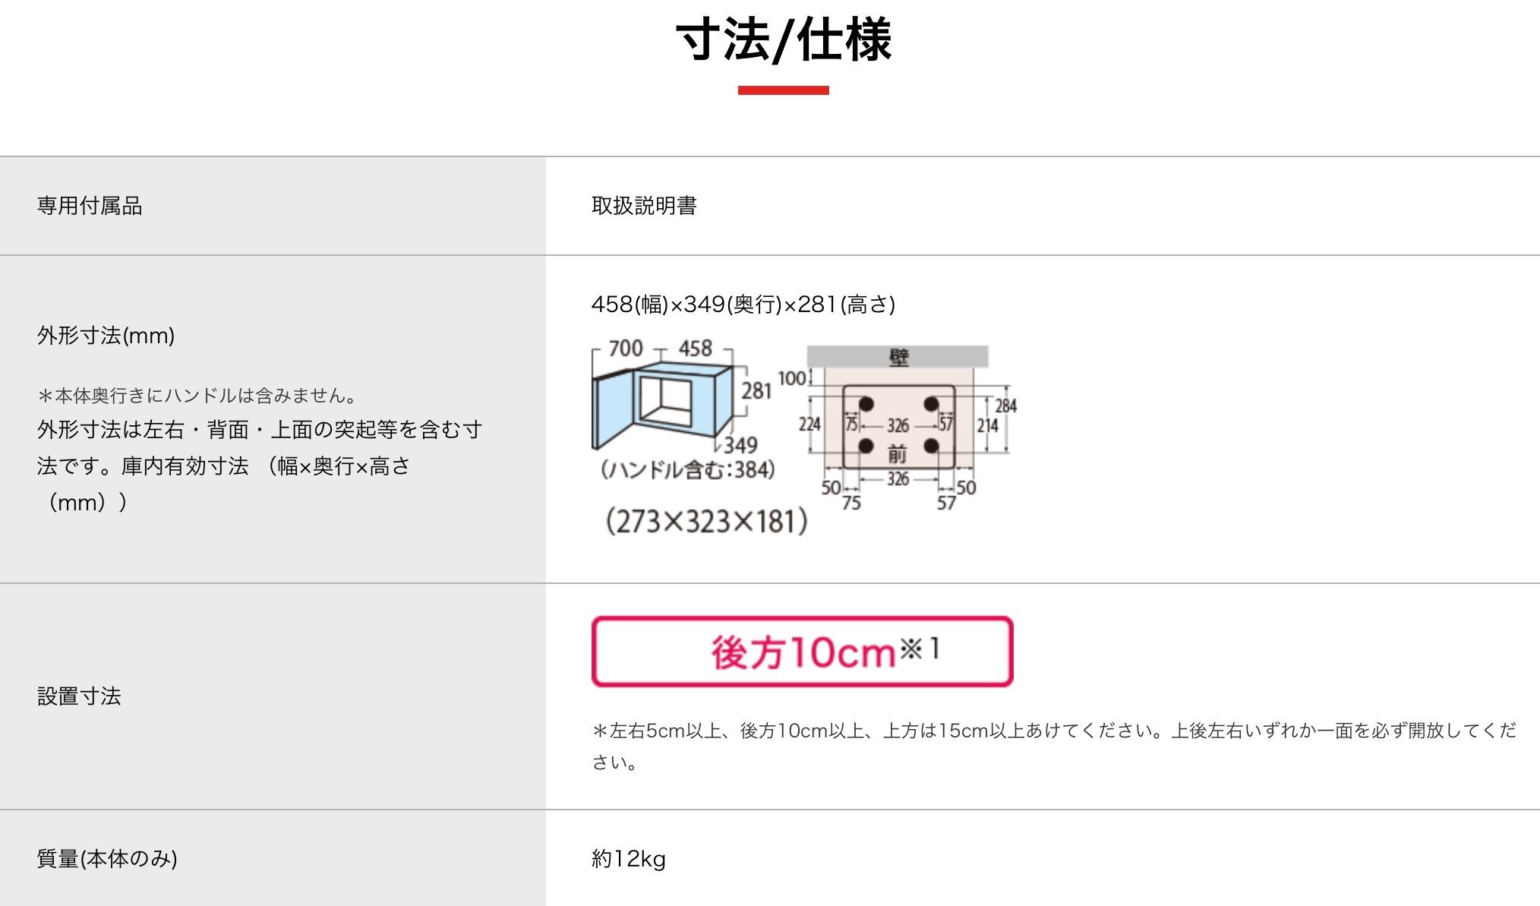The width and height of the screenshot is (1540, 906).
Task: Click the 約12kg weight value
Action: click(629, 859)
